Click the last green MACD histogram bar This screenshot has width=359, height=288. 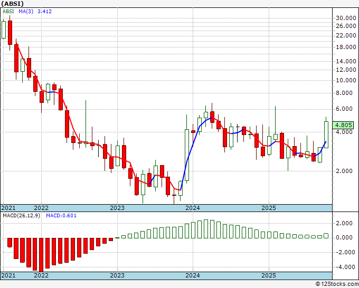coord(326,236)
